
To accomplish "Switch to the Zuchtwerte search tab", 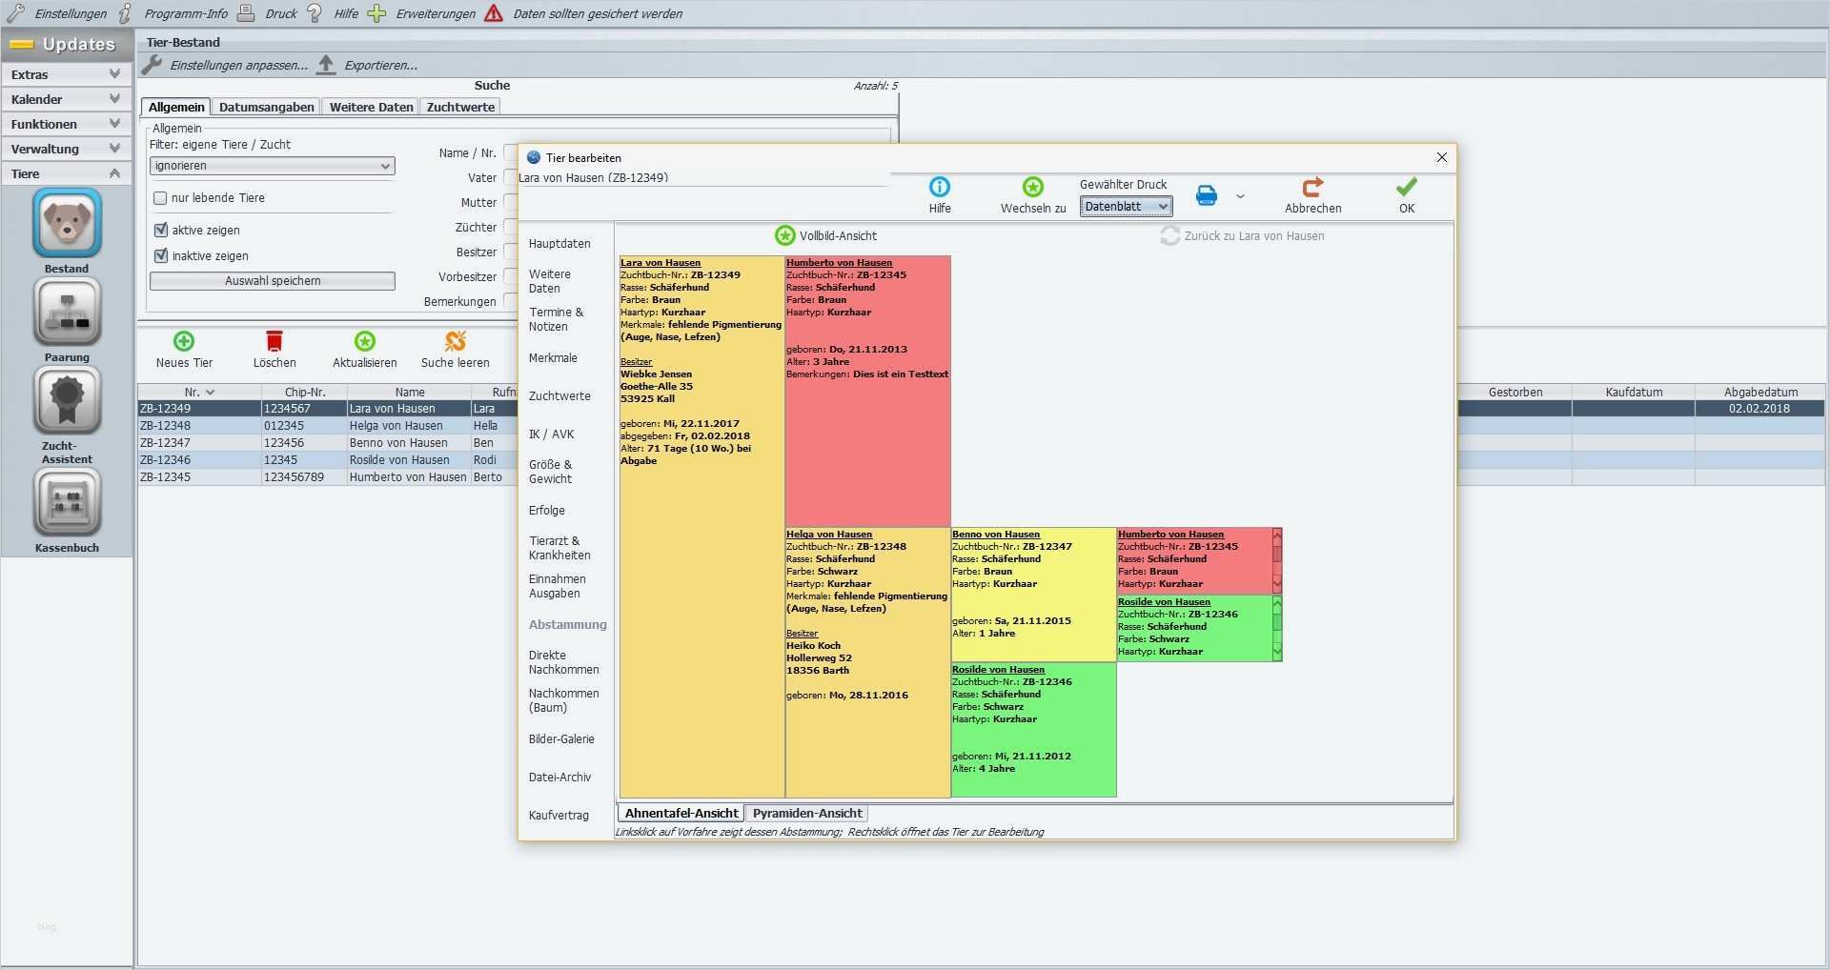I will [460, 107].
